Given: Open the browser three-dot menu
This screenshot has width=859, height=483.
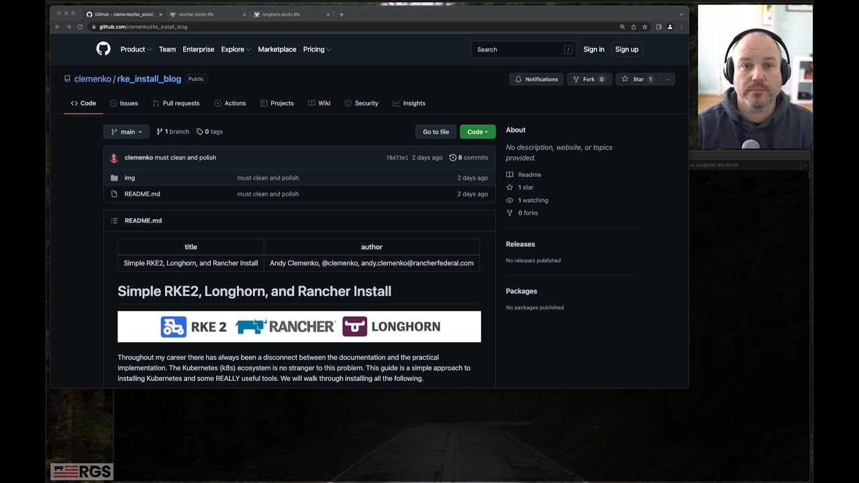Looking at the screenshot, I should pos(681,27).
